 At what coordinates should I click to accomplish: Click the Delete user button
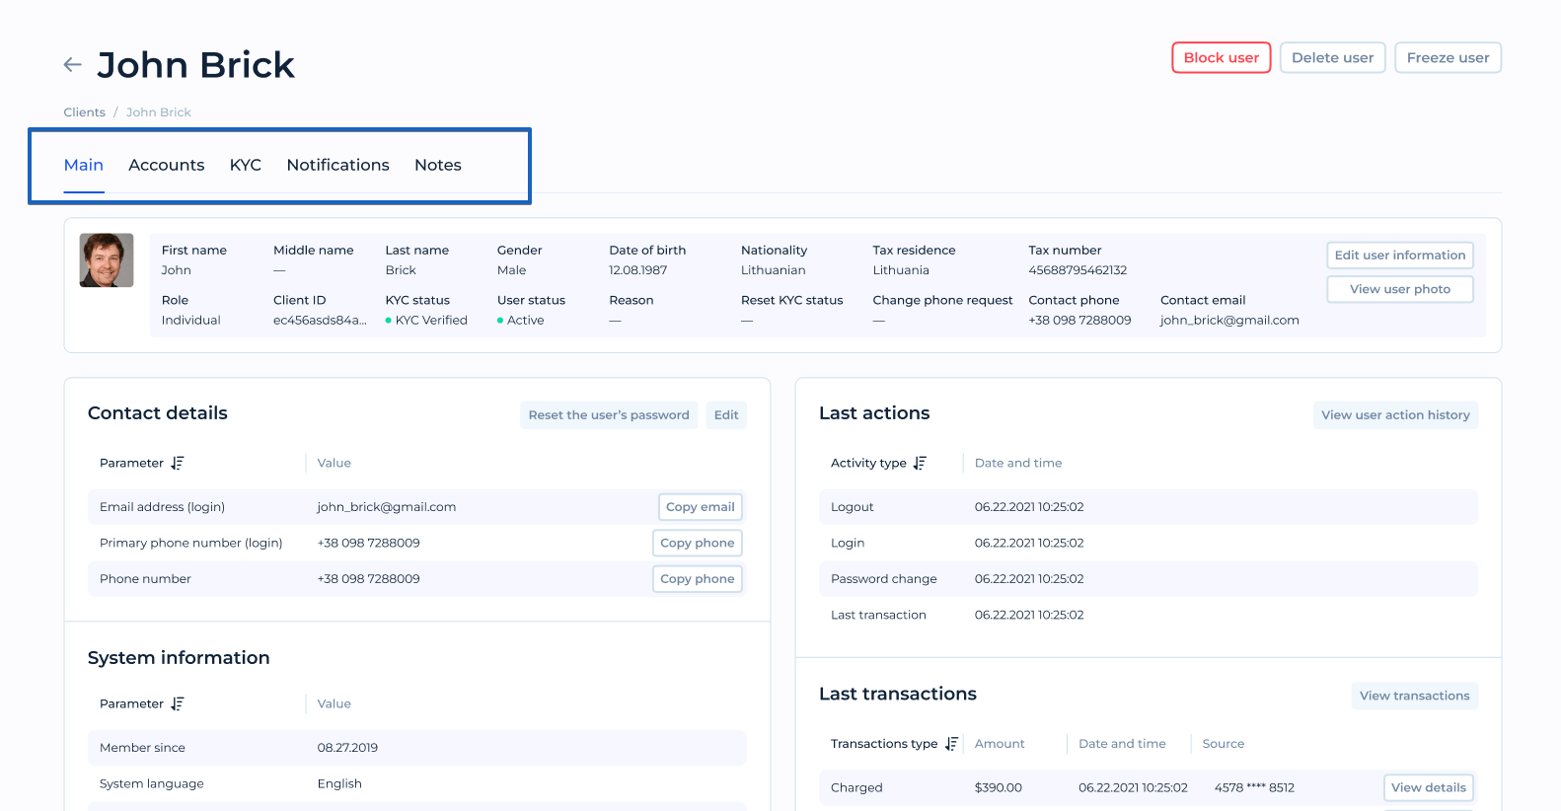(1333, 57)
